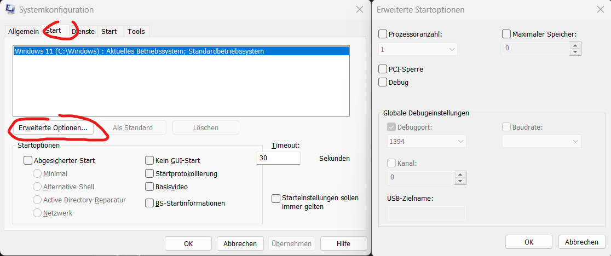
Task: Close the Systemkonfiguration window
Action: point(360,9)
